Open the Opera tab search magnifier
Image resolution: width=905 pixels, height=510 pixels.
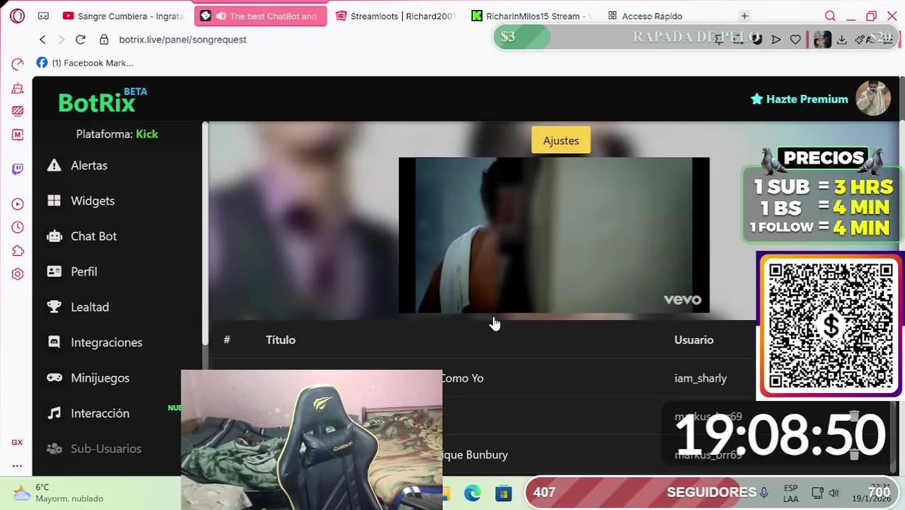pos(830,16)
